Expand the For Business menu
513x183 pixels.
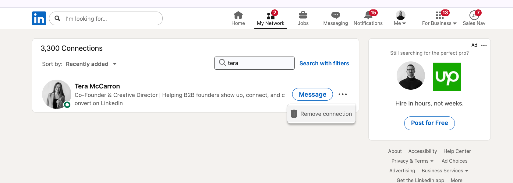pos(439,19)
